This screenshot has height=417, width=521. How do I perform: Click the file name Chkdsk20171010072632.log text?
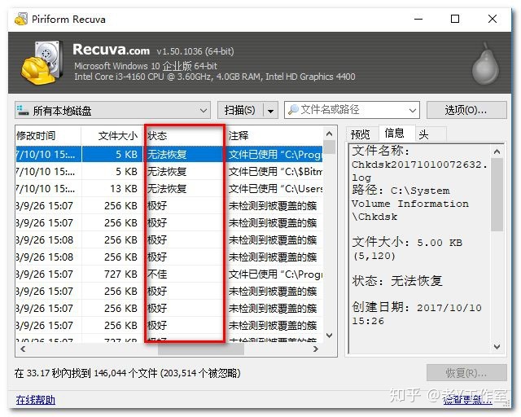coord(419,171)
